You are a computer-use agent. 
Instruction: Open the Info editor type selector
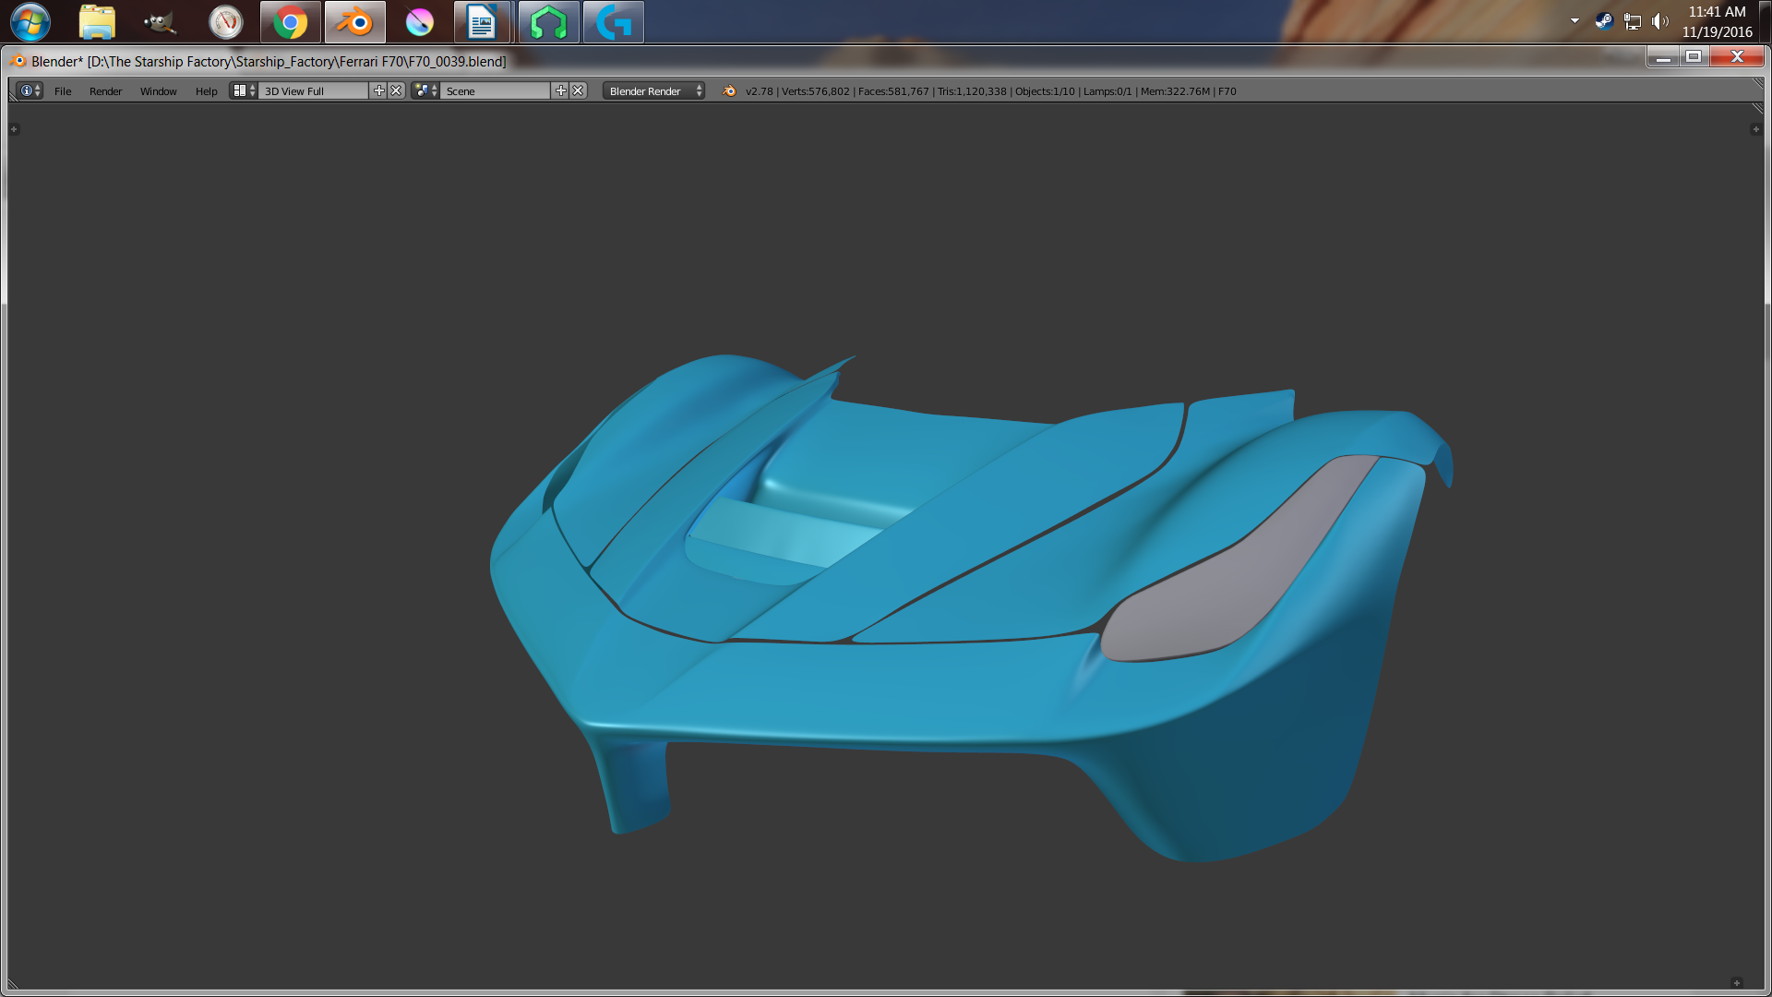pos(30,90)
